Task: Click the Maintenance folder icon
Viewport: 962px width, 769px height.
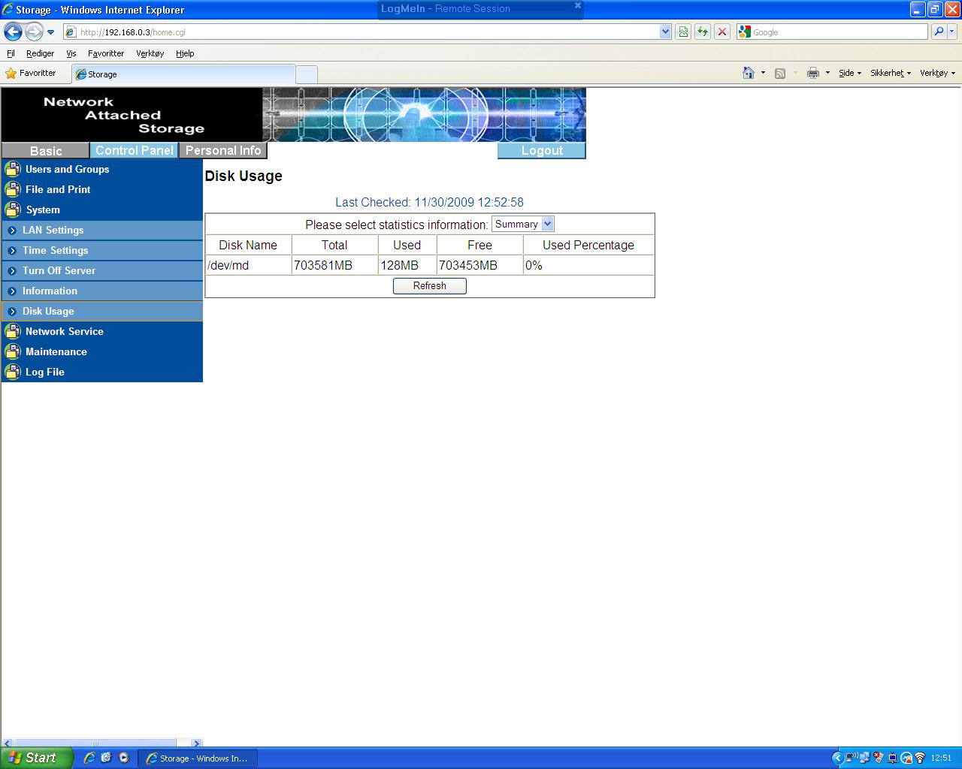Action: tap(13, 351)
